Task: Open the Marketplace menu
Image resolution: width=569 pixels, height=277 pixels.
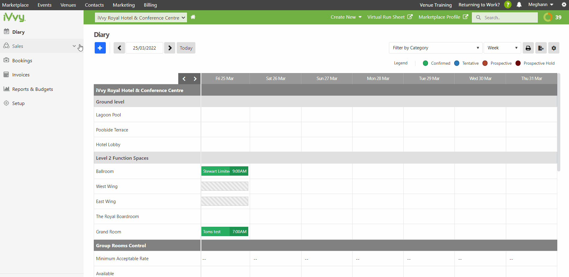Action: pyautogui.click(x=15, y=5)
